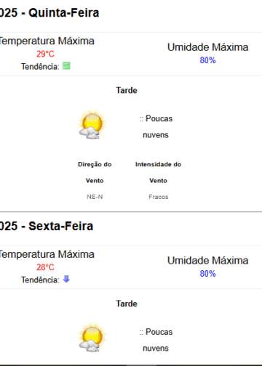Click Thursday's 80% humidity value
Viewport: 262px width, 366px height.
coord(207,60)
